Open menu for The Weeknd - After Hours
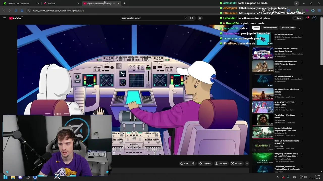The height and width of the screenshot is (181, 323). [x=302, y=116]
